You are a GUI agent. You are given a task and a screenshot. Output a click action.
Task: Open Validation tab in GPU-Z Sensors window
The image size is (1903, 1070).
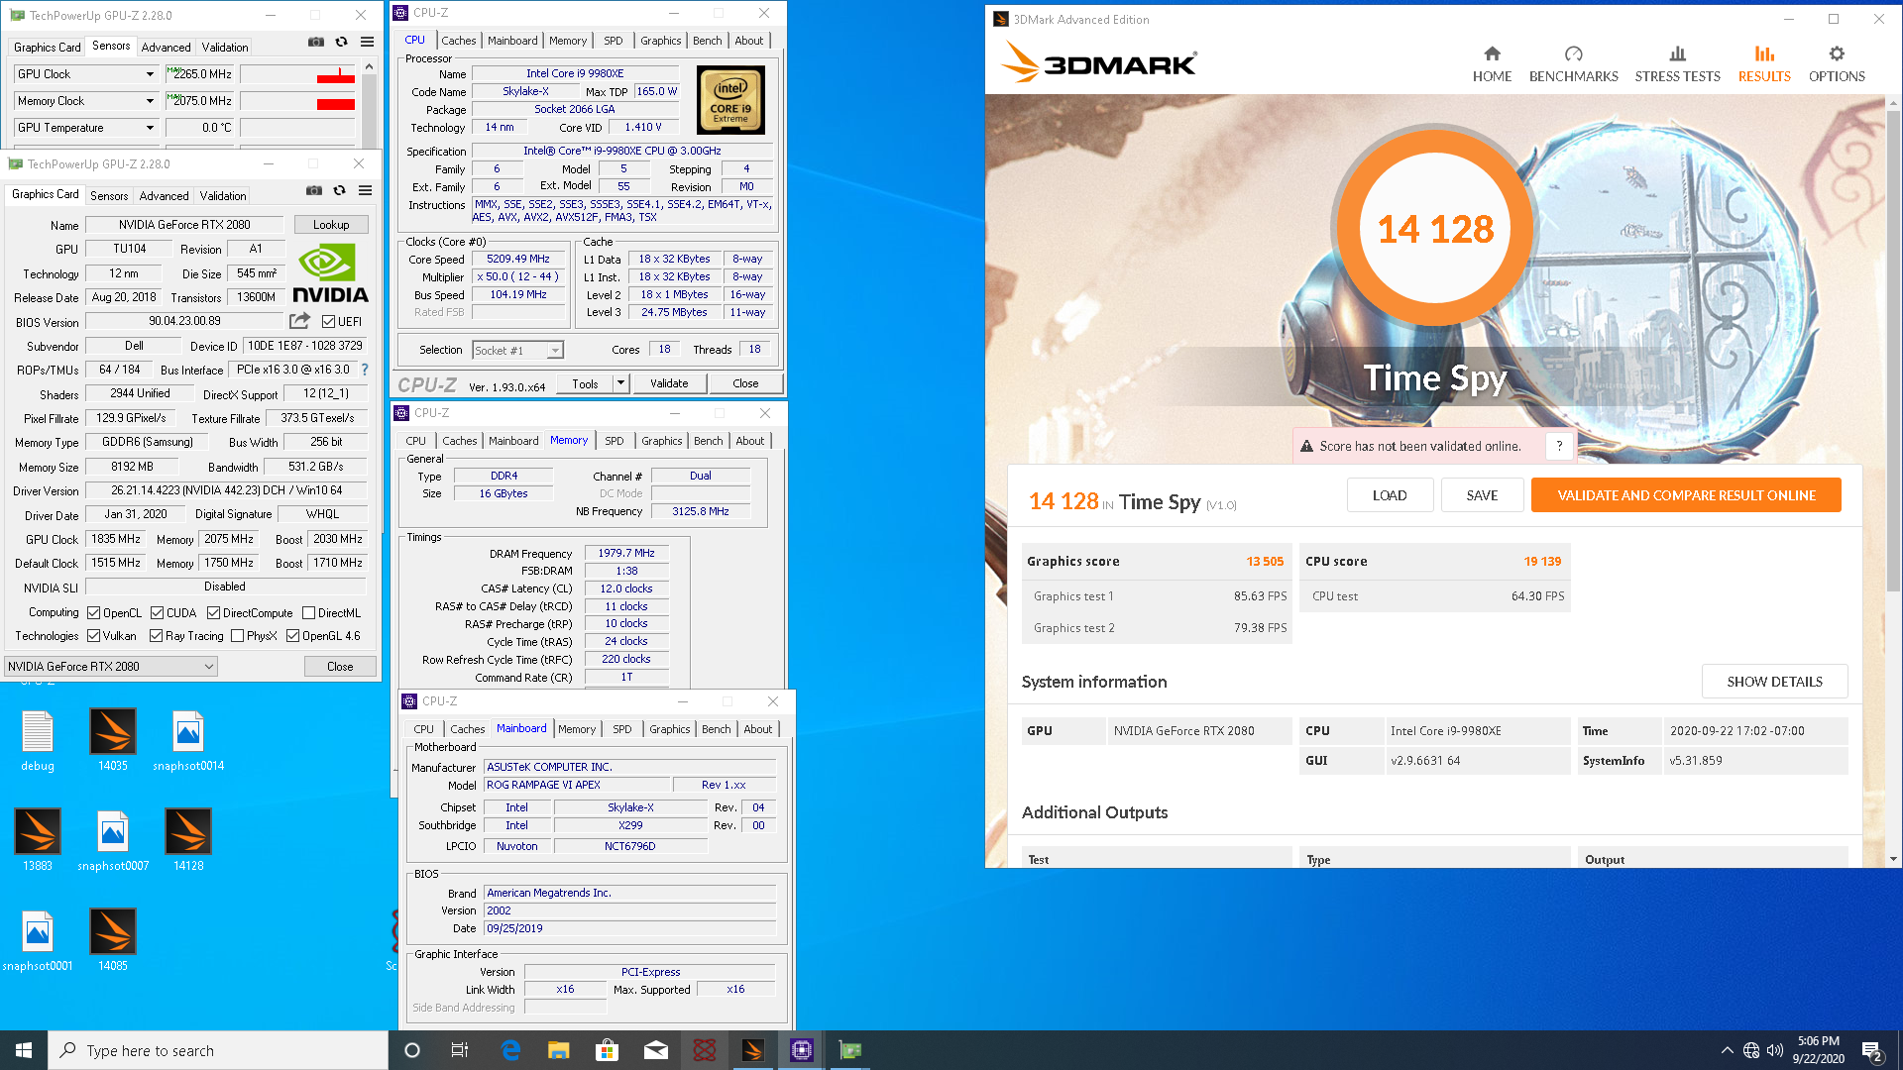point(225,48)
